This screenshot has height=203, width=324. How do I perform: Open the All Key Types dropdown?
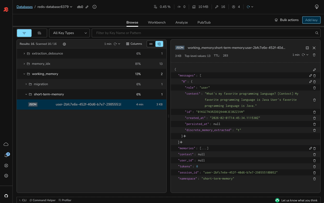tap(69, 33)
